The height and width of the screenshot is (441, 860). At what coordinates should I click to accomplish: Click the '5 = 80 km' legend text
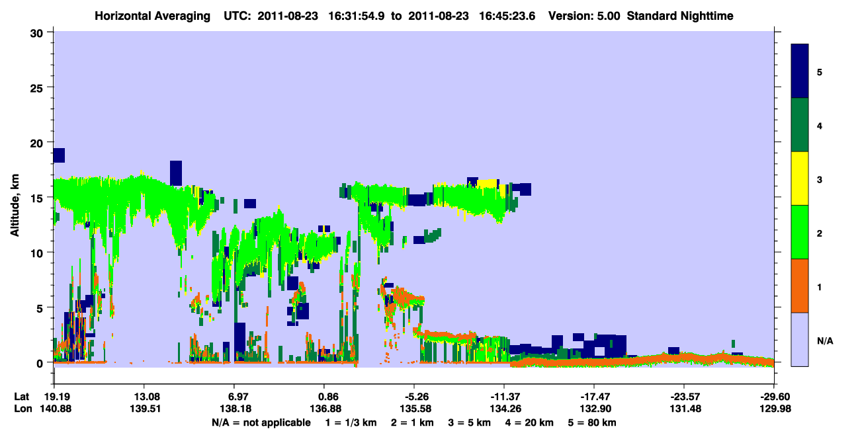click(593, 422)
